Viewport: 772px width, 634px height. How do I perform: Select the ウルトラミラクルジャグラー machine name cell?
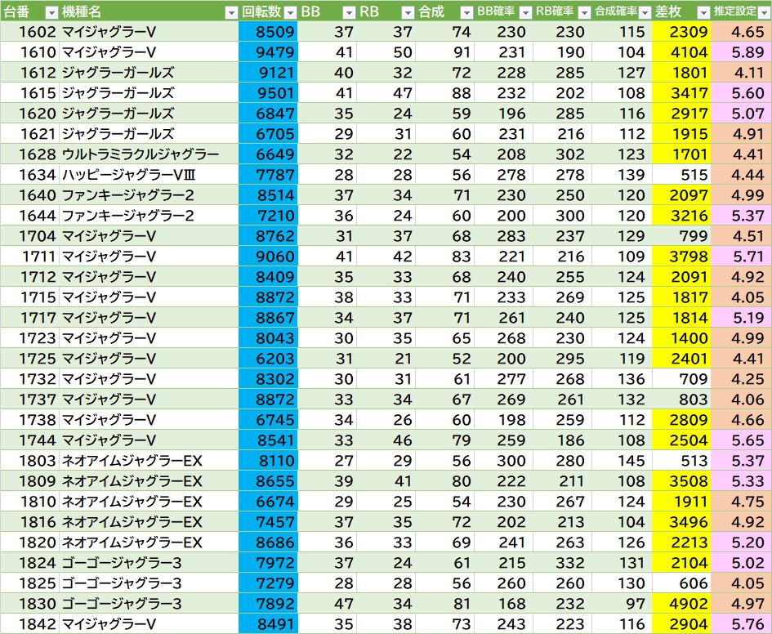pos(140,154)
